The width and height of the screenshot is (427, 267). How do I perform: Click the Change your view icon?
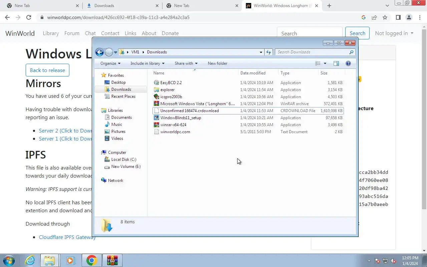tap(318, 63)
